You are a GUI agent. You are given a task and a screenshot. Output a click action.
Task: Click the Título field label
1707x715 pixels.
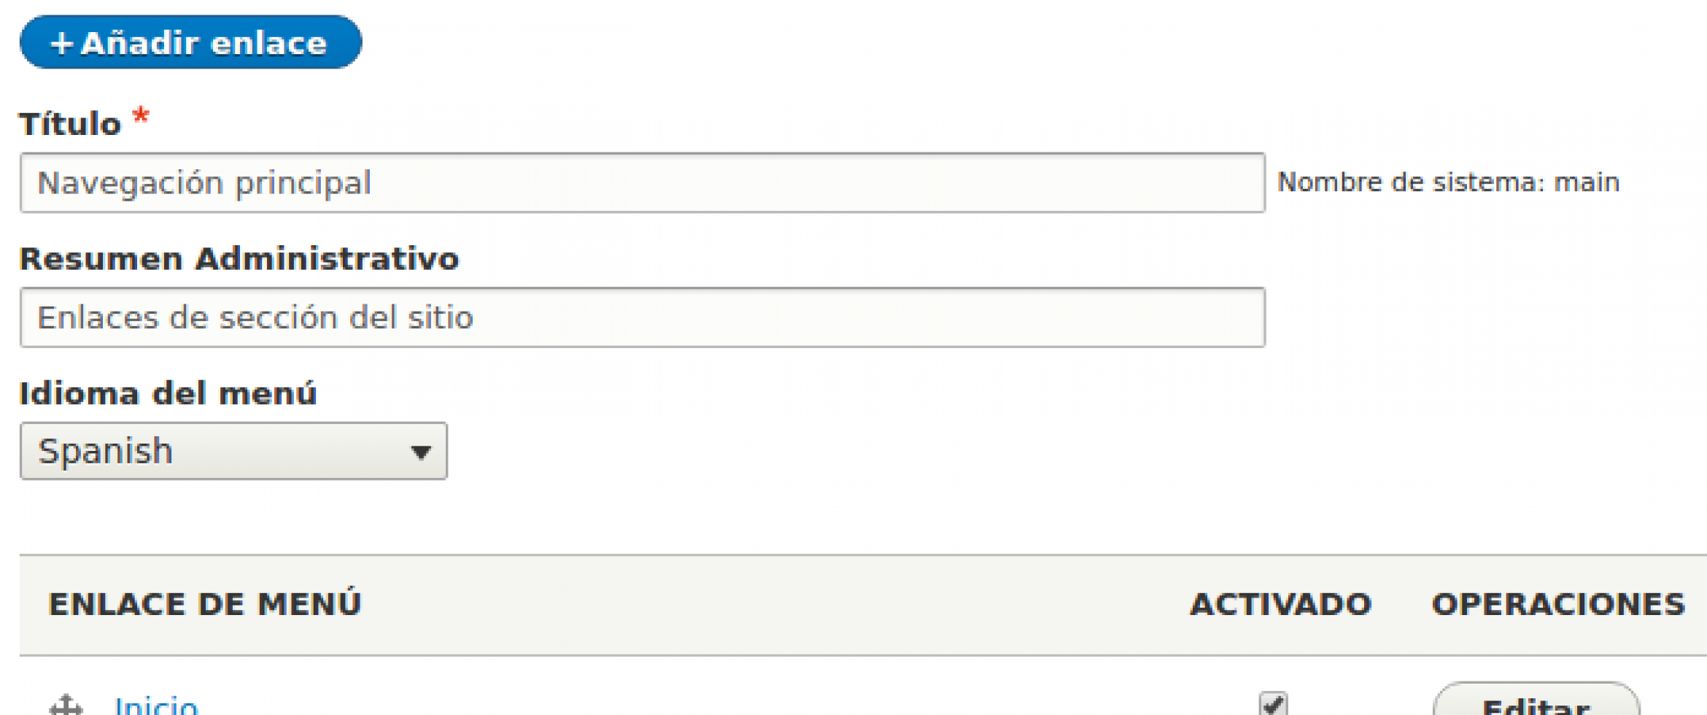pyautogui.click(x=70, y=123)
